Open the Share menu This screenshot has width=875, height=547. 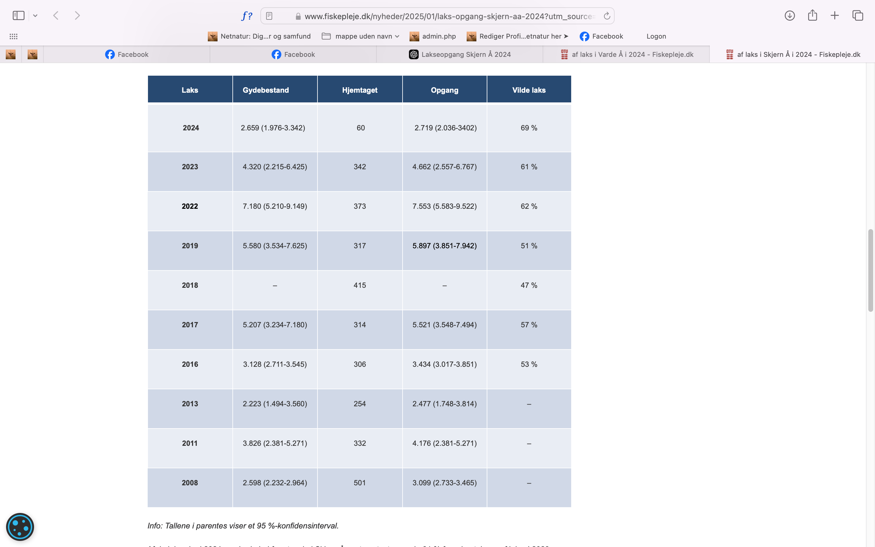(812, 15)
